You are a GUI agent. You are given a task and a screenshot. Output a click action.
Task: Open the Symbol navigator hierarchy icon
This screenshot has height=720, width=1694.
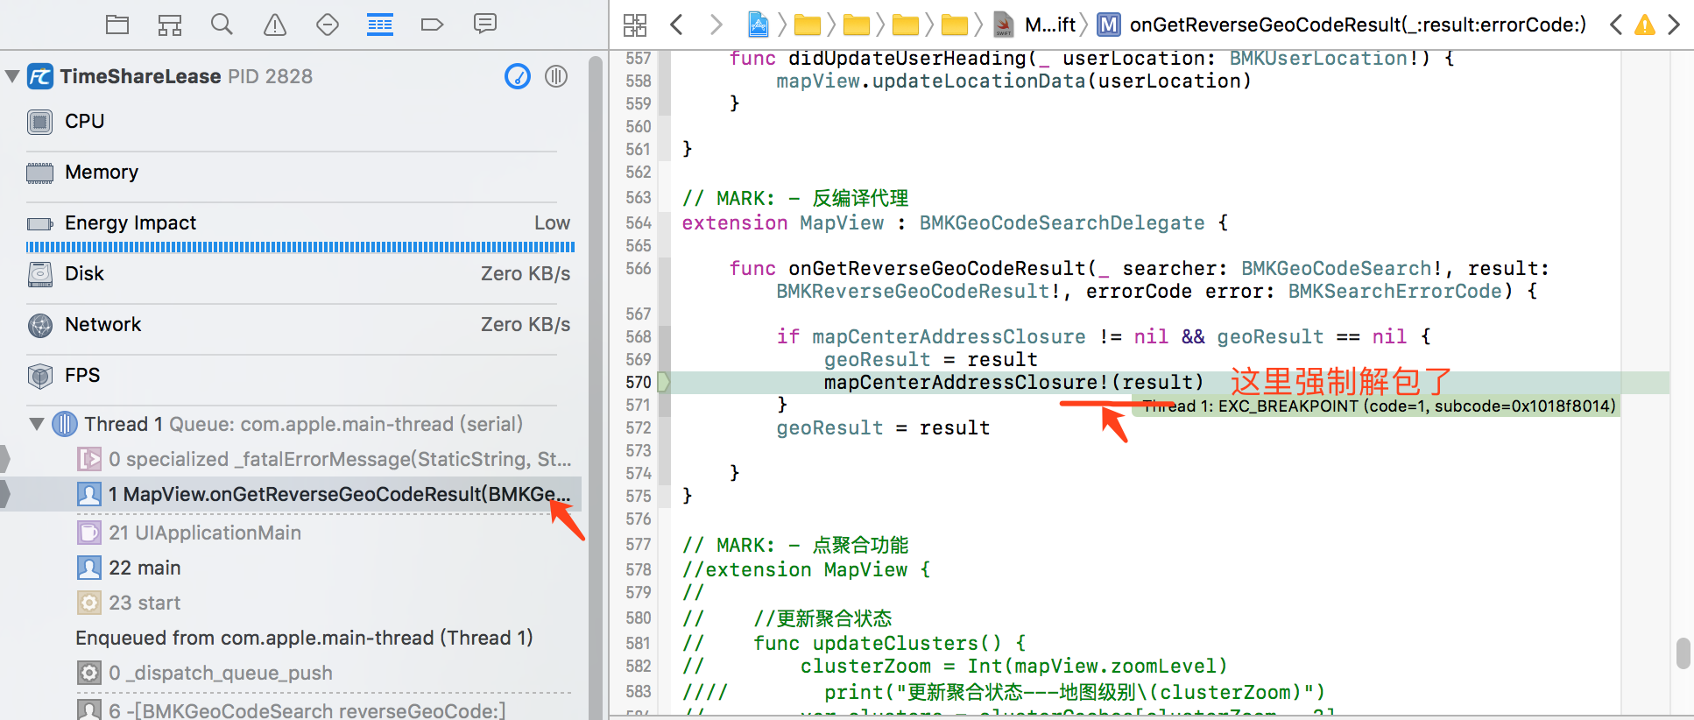(x=170, y=25)
